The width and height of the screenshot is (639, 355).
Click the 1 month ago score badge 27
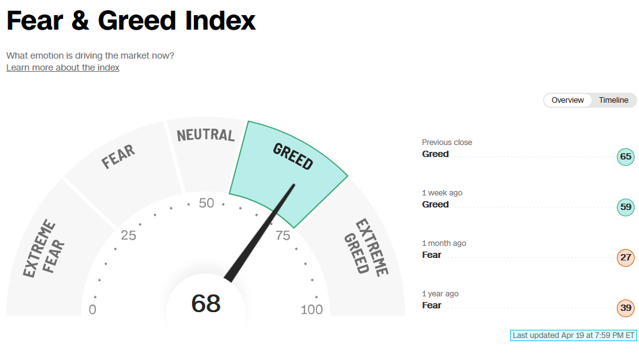[626, 258]
